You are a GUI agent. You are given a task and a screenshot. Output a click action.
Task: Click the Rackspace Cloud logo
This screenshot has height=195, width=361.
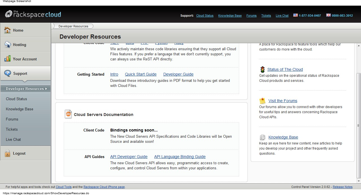(x=33, y=14)
